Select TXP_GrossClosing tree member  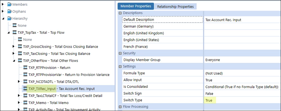click(60, 46)
